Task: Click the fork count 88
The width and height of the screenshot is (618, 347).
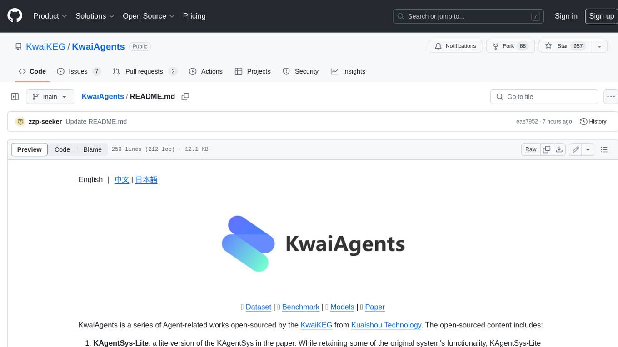Action: pos(523,46)
